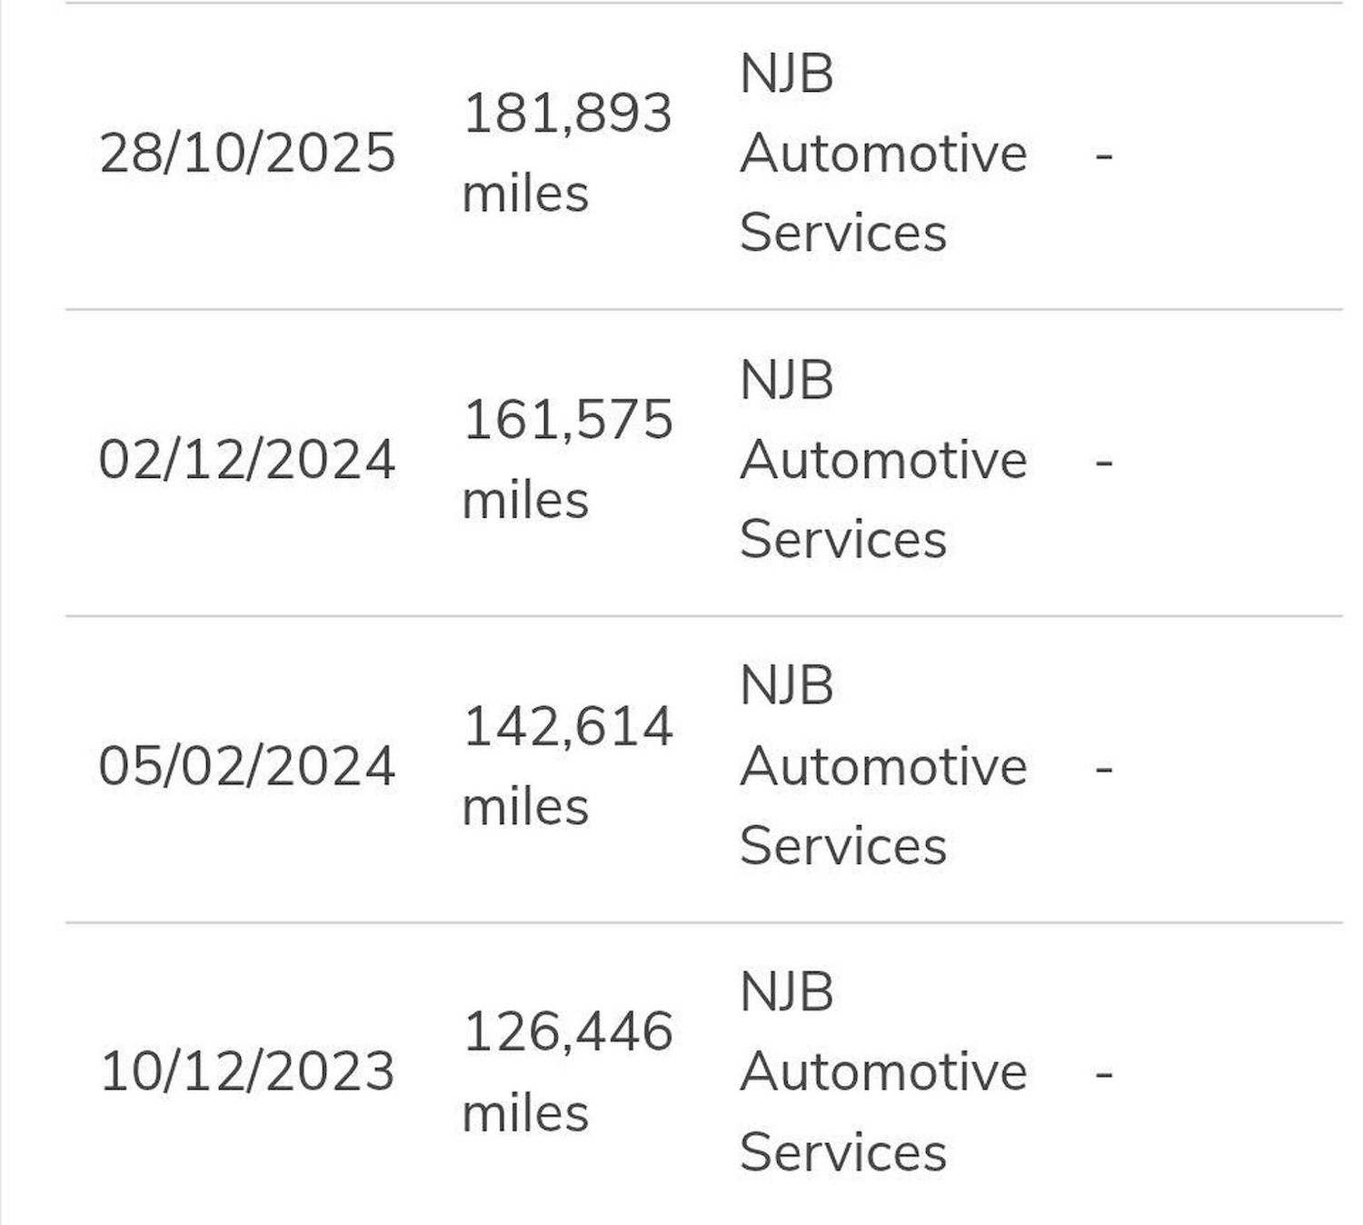This screenshot has height=1225, width=1363.
Task: Click the 05/02/2024 date cell
Action: [247, 765]
